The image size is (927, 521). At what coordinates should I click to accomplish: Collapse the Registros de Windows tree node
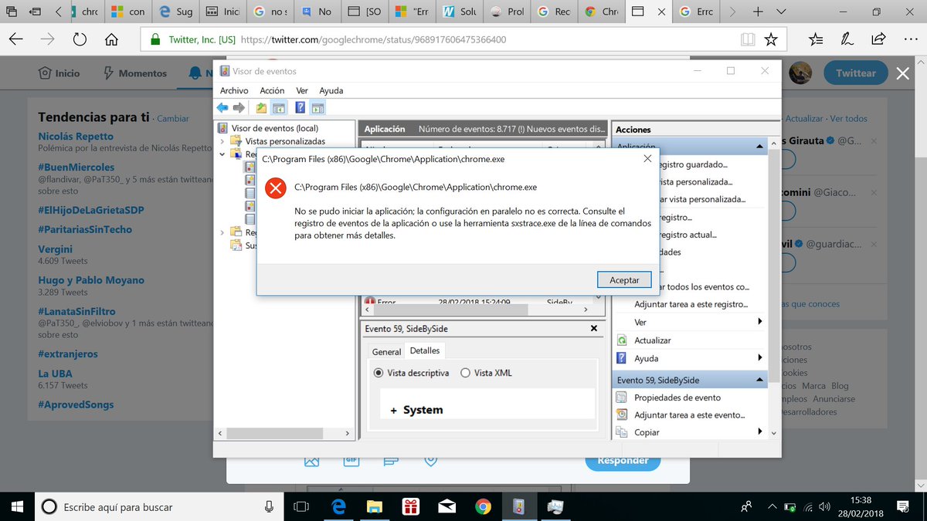pos(222,154)
